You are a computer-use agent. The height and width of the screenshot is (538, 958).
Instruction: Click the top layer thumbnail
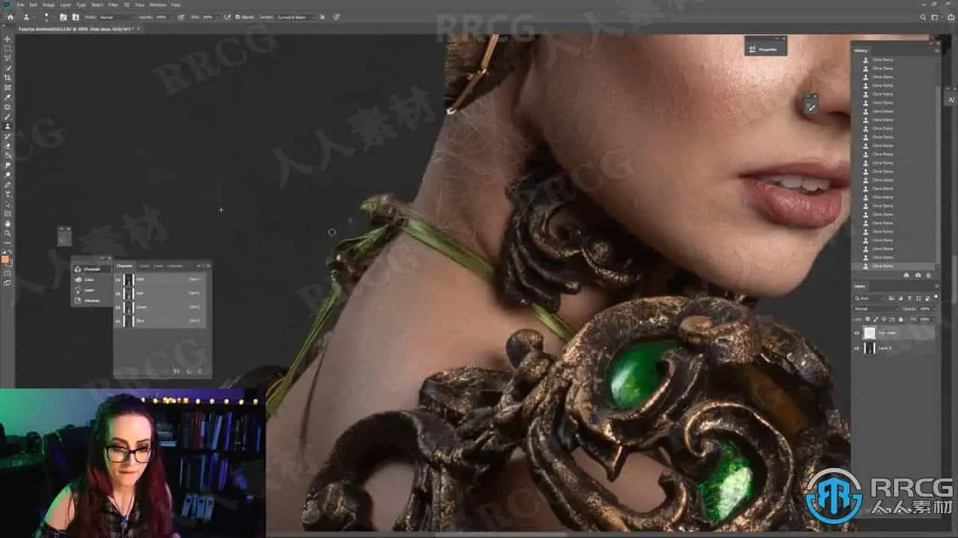pyautogui.click(x=870, y=333)
